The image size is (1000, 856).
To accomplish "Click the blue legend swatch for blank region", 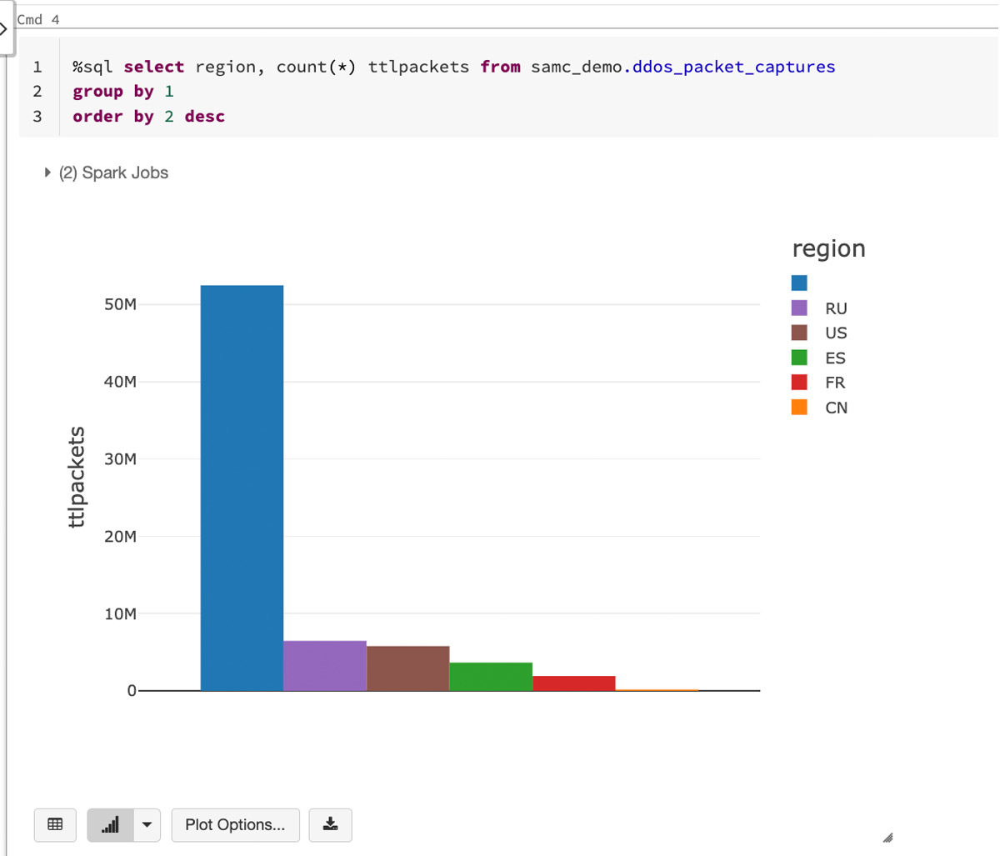I will tap(799, 283).
